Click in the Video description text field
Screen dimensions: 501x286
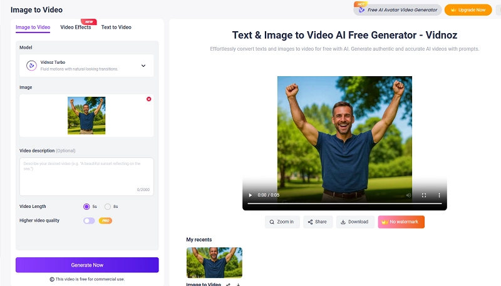(x=86, y=176)
